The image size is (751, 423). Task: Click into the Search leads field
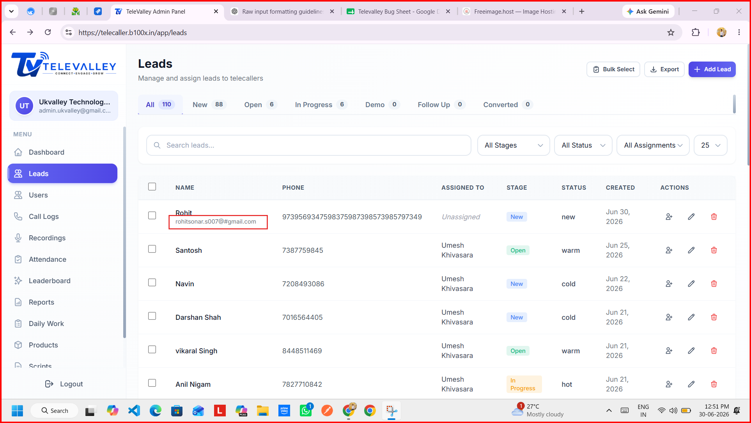pyautogui.click(x=308, y=145)
